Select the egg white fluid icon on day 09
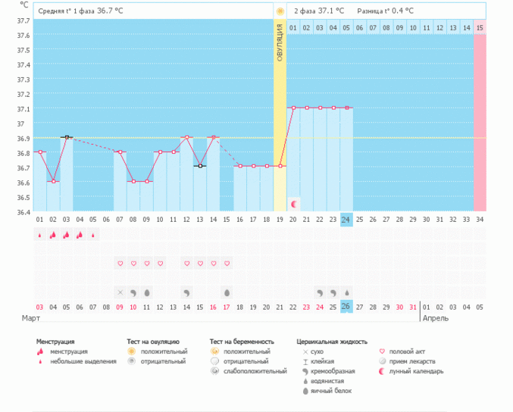Viewport: 513px width, 412px height. [x=146, y=292]
